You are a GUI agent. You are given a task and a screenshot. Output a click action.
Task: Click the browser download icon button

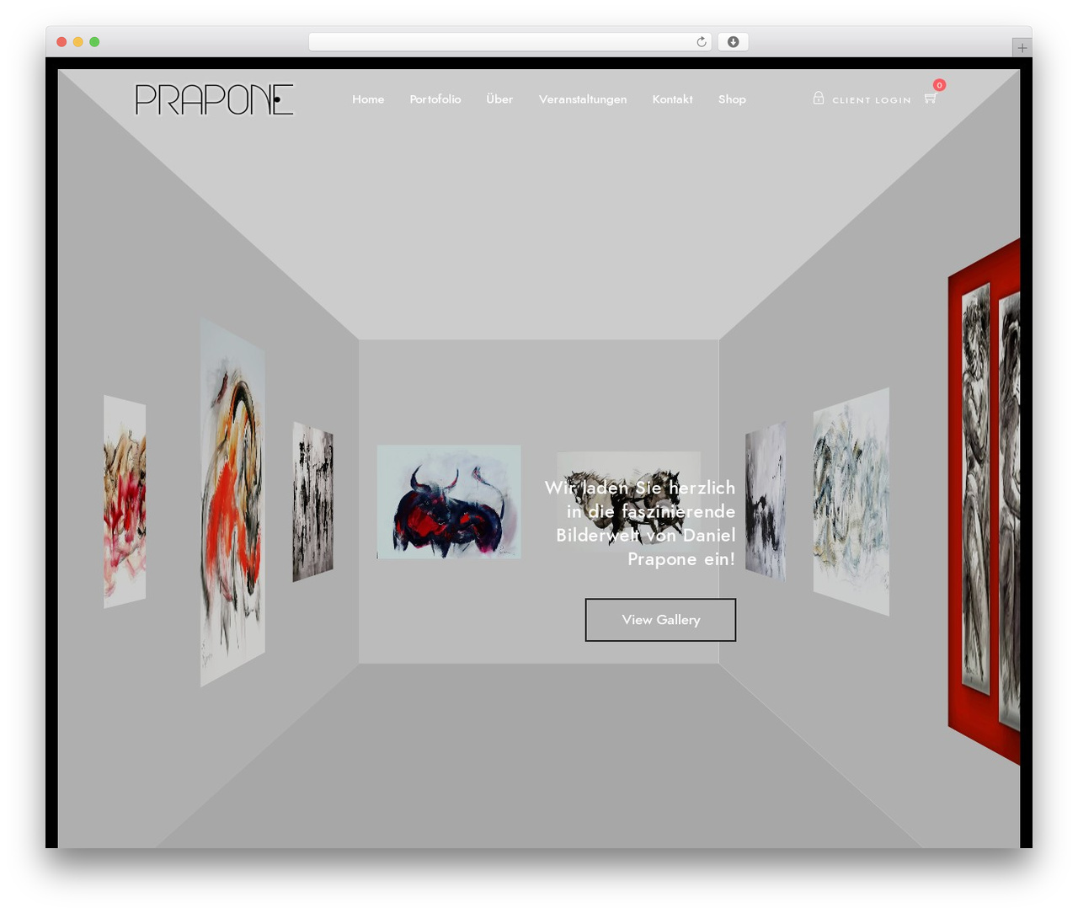pos(733,42)
